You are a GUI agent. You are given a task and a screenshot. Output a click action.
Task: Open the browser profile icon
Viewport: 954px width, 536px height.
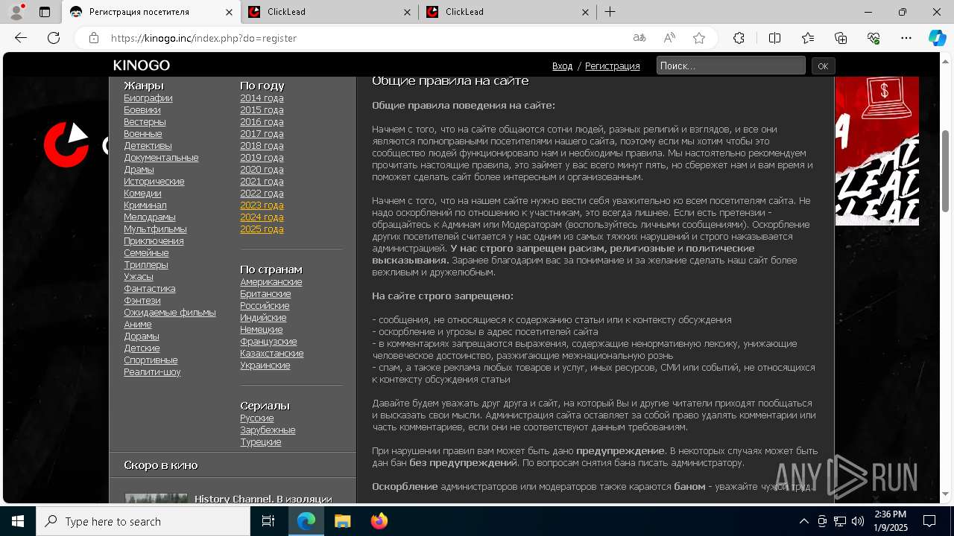[x=16, y=12]
